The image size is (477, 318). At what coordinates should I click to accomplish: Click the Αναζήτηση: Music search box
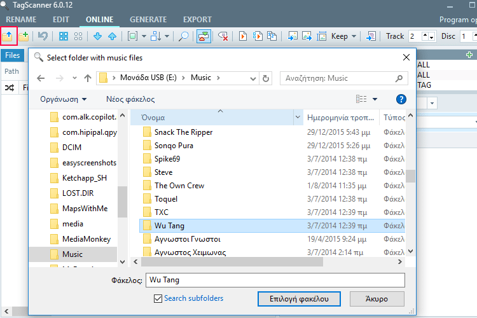(343, 78)
